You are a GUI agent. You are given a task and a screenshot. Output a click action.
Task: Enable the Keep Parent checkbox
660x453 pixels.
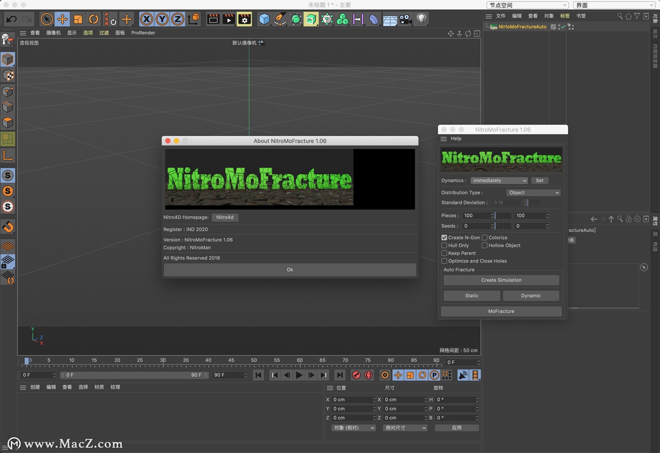point(444,253)
